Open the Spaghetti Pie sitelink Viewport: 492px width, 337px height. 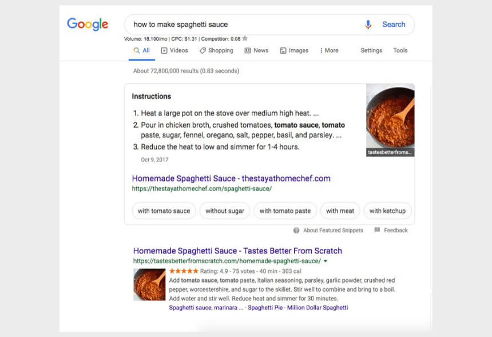click(265, 308)
